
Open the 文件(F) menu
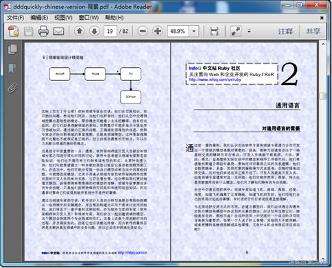(x=15, y=18)
